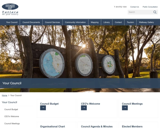
Task: Open the Council Documents menu
Action: 31,22
